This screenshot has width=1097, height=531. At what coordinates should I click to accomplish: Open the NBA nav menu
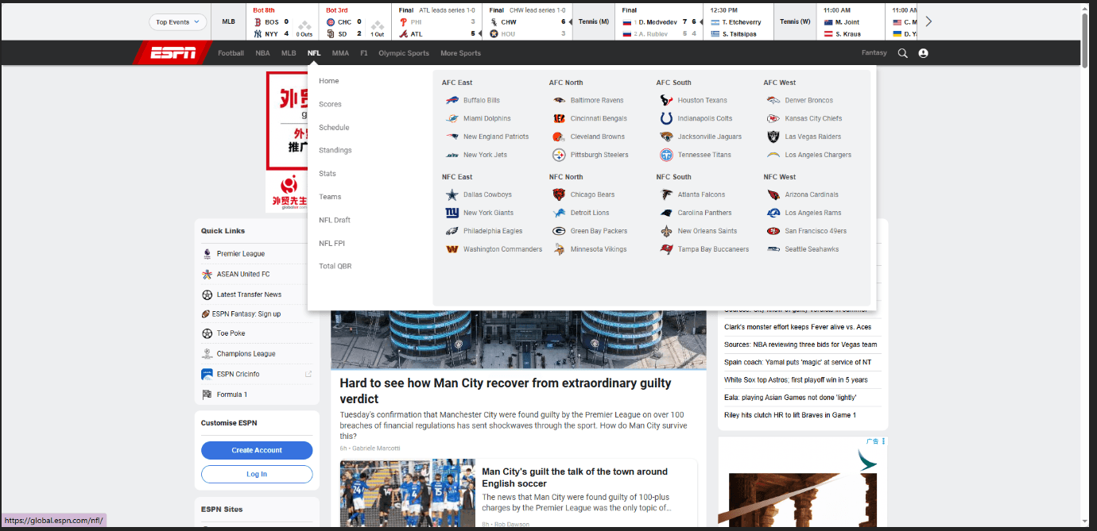pyautogui.click(x=262, y=53)
